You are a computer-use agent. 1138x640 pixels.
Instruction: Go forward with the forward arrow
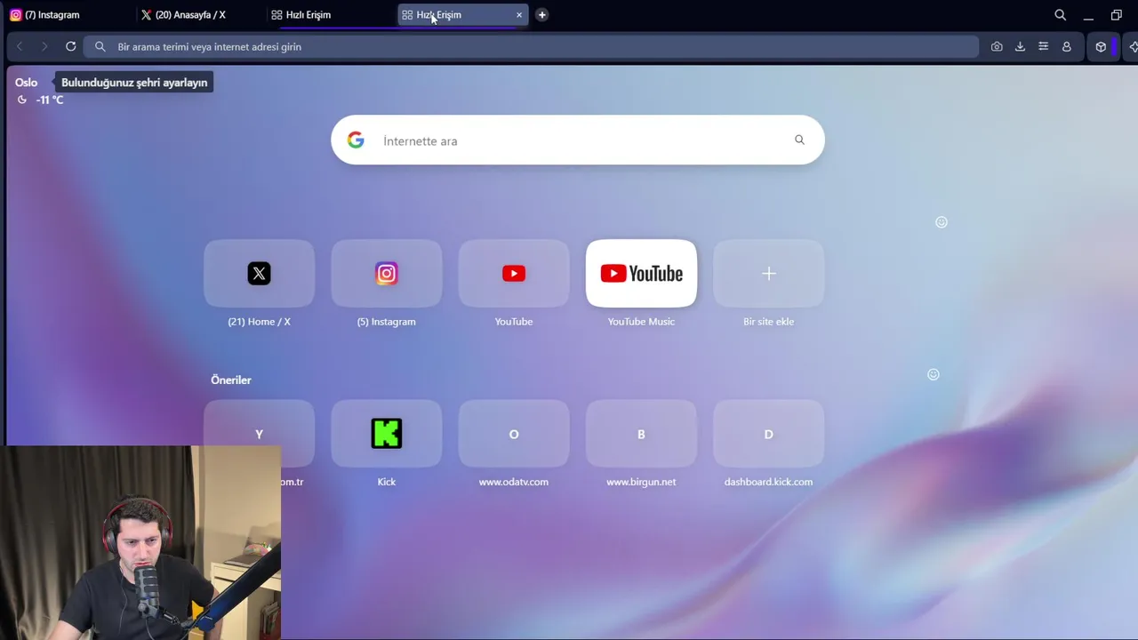pyautogui.click(x=44, y=46)
